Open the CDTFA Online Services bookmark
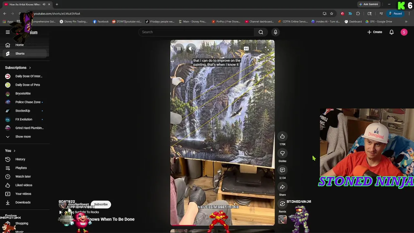 click(x=293, y=22)
